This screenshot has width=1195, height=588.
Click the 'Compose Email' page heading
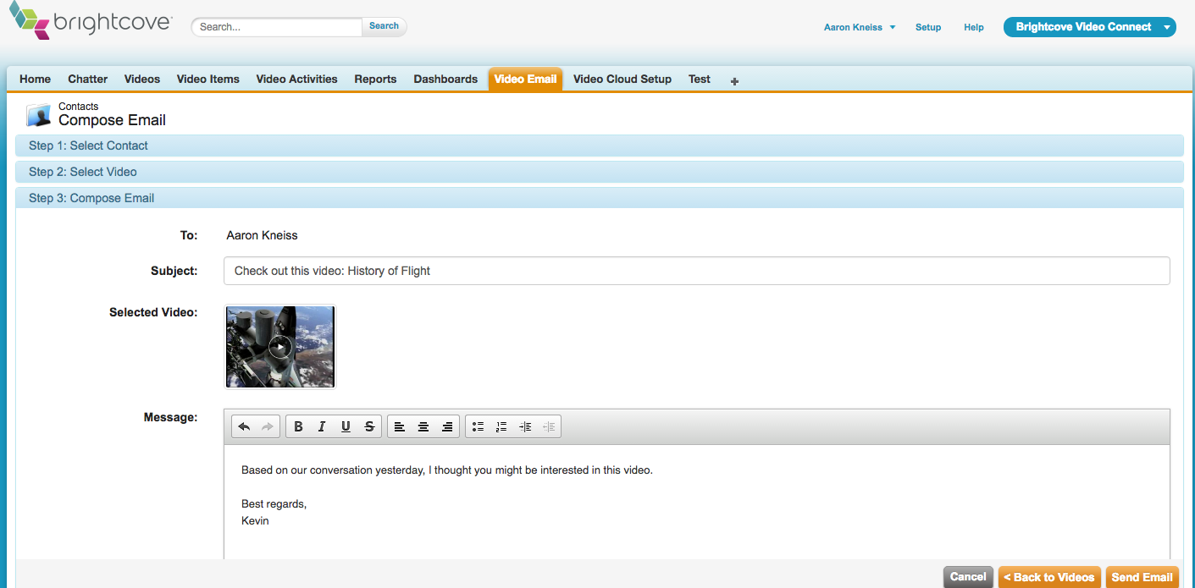(112, 120)
